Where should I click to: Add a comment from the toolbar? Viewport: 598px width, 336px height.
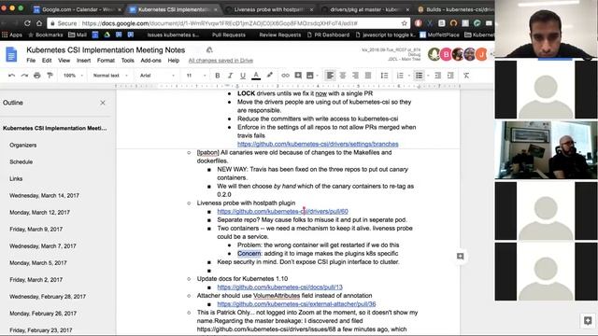[x=298, y=76]
